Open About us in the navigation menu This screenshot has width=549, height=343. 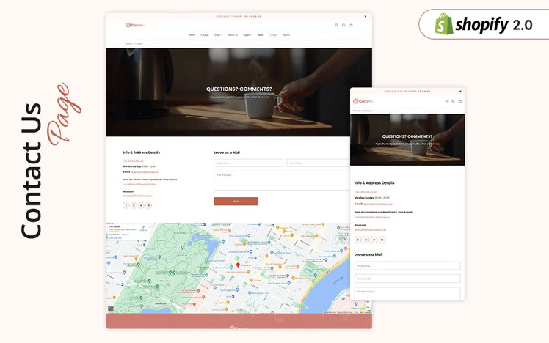233,35
